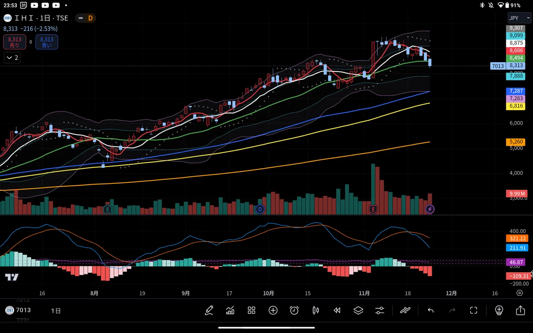The height and width of the screenshot is (333, 533).
Task: Tap the orange 5,260 moving average label
Action: [516, 142]
